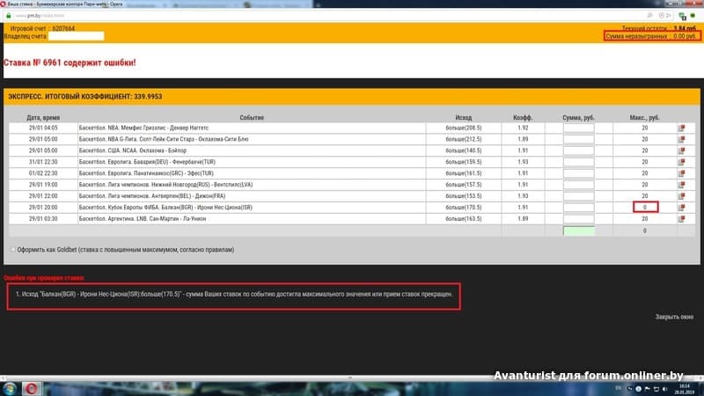Image resolution: width=704 pixels, height=396 pixels.
Task: Focus the green total express sum field
Action: [579, 231]
